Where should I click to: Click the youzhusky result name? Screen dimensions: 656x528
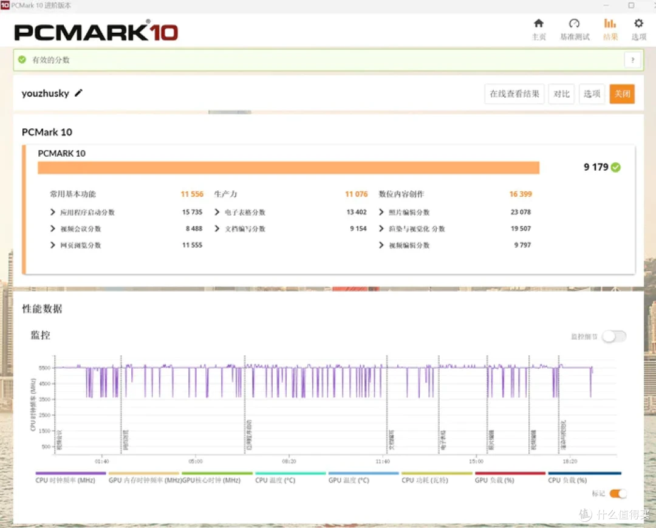[x=45, y=93]
